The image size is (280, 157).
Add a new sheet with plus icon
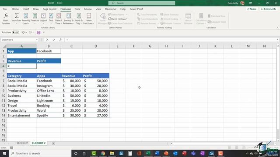tap(53, 143)
